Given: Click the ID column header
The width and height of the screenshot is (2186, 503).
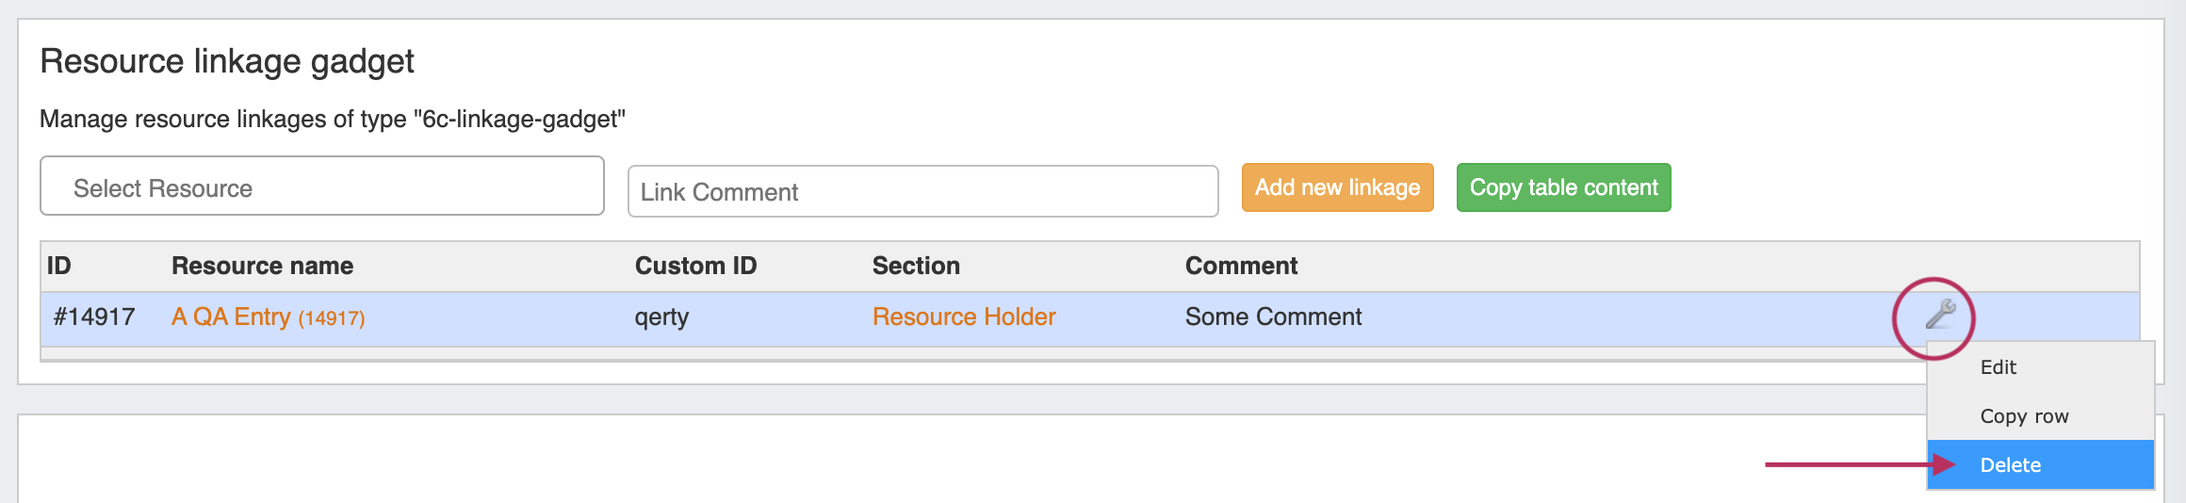Looking at the screenshot, I should [x=59, y=267].
